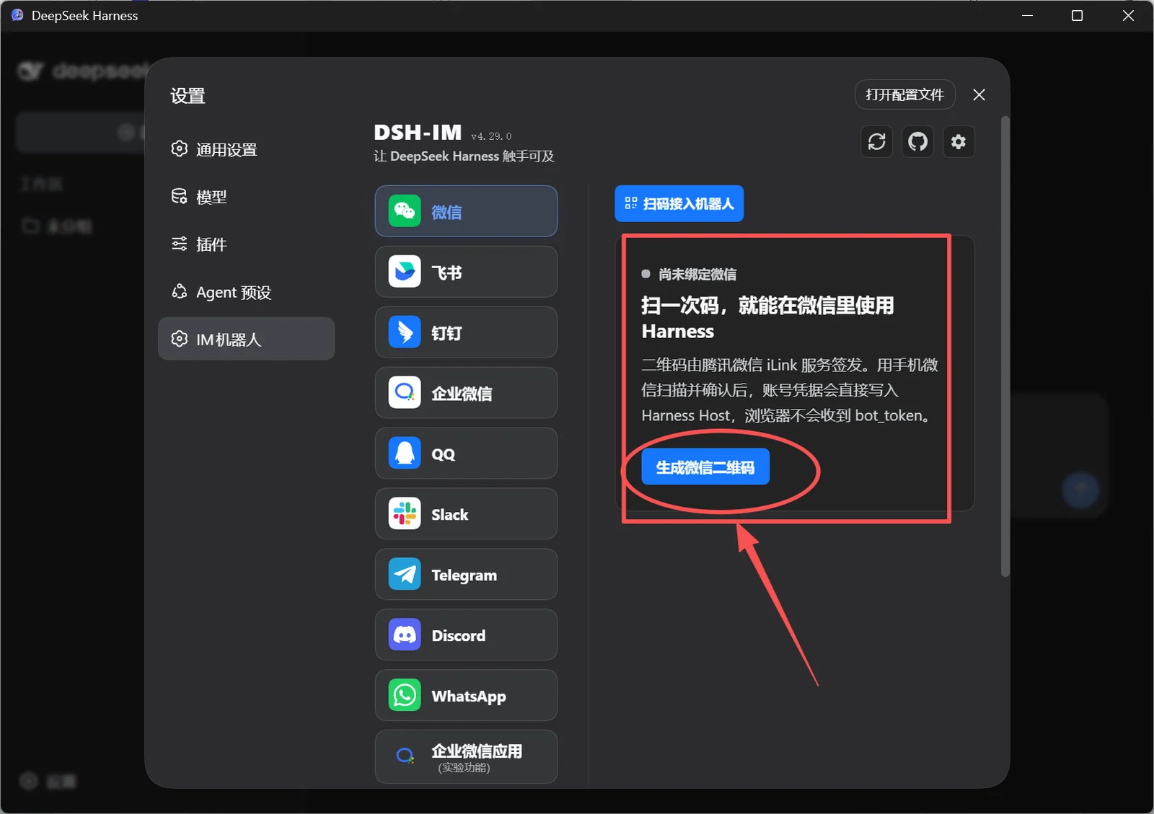
Task: Click 打开配置文件 button
Action: [x=905, y=94]
